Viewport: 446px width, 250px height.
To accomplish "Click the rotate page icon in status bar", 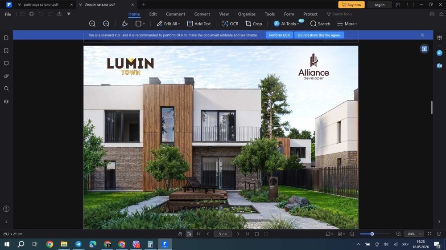I will (256, 234).
